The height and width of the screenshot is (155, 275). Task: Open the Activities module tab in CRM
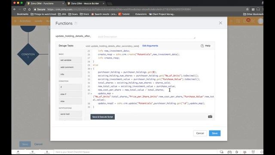click(25, 21)
